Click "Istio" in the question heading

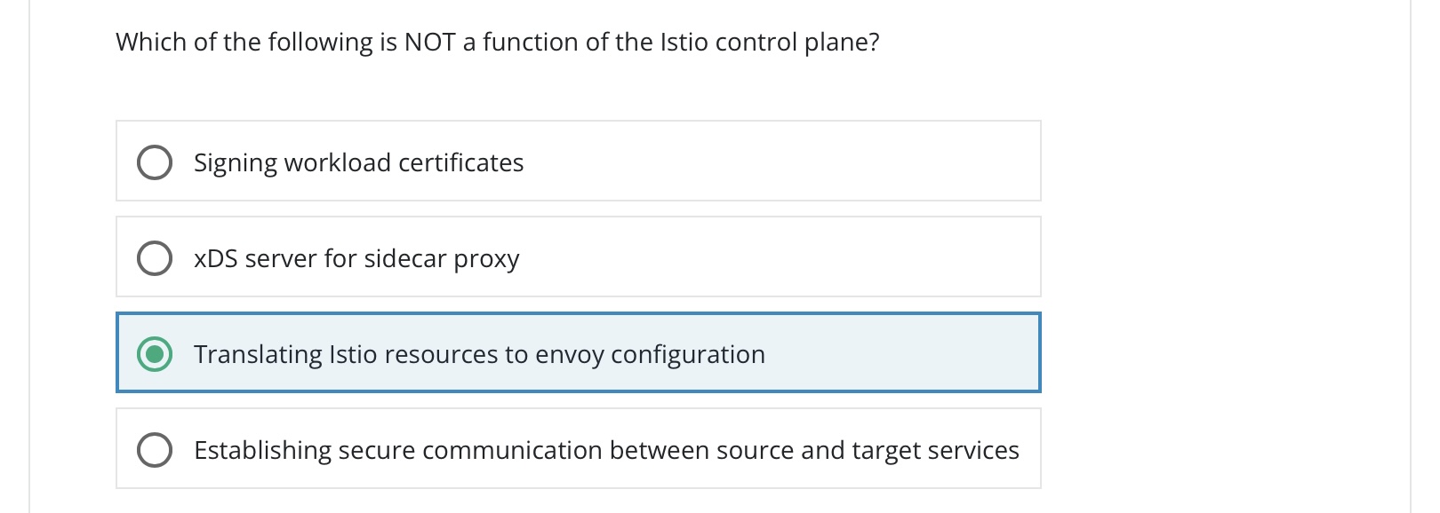684,42
